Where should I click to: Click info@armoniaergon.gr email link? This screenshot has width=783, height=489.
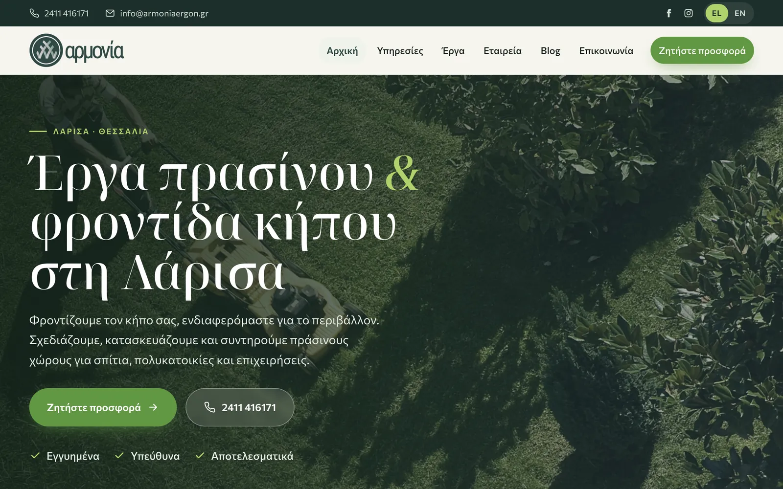pyautogui.click(x=164, y=13)
